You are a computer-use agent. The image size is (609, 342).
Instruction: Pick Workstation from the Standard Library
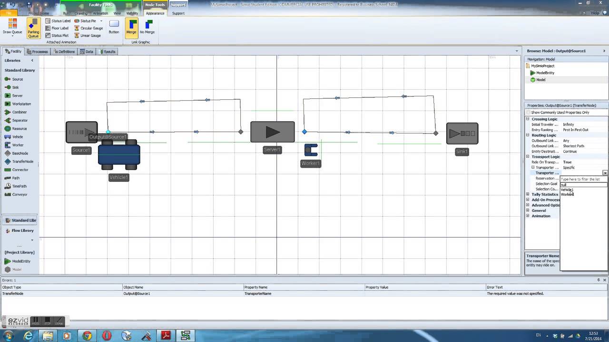18,104
